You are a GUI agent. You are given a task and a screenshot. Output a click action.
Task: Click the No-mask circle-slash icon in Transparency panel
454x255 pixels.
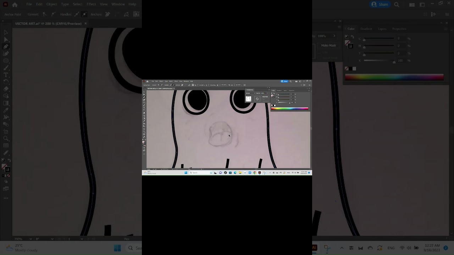click(257, 99)
